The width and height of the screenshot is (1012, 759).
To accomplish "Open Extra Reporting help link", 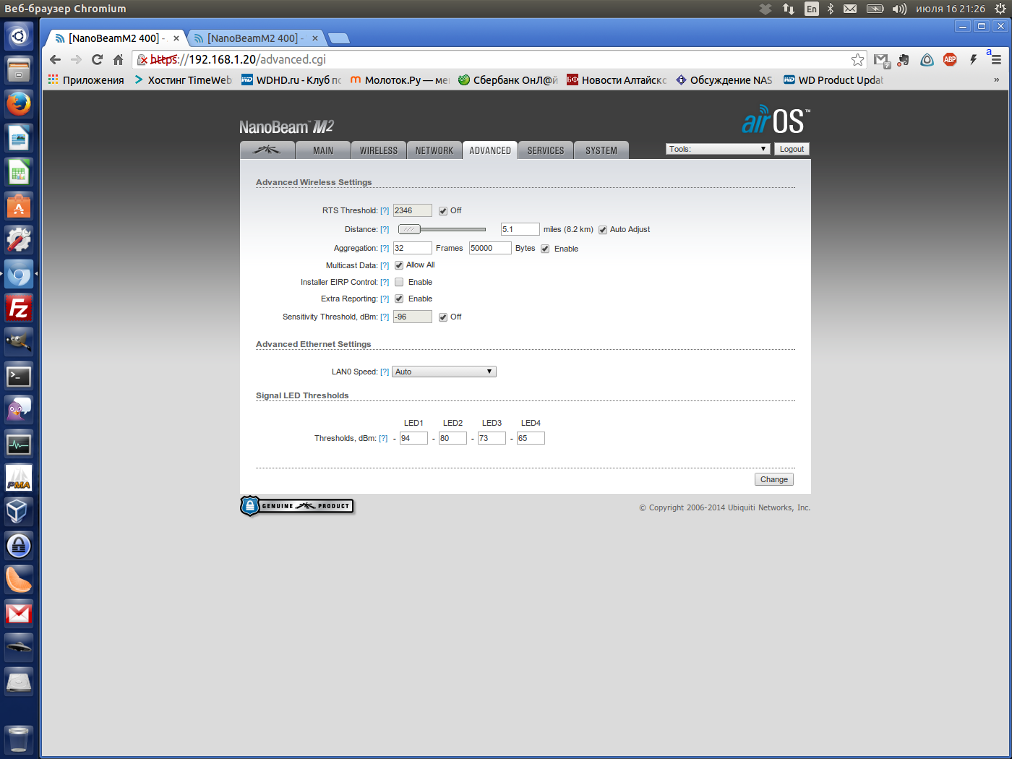I will [x=385, y=299].
